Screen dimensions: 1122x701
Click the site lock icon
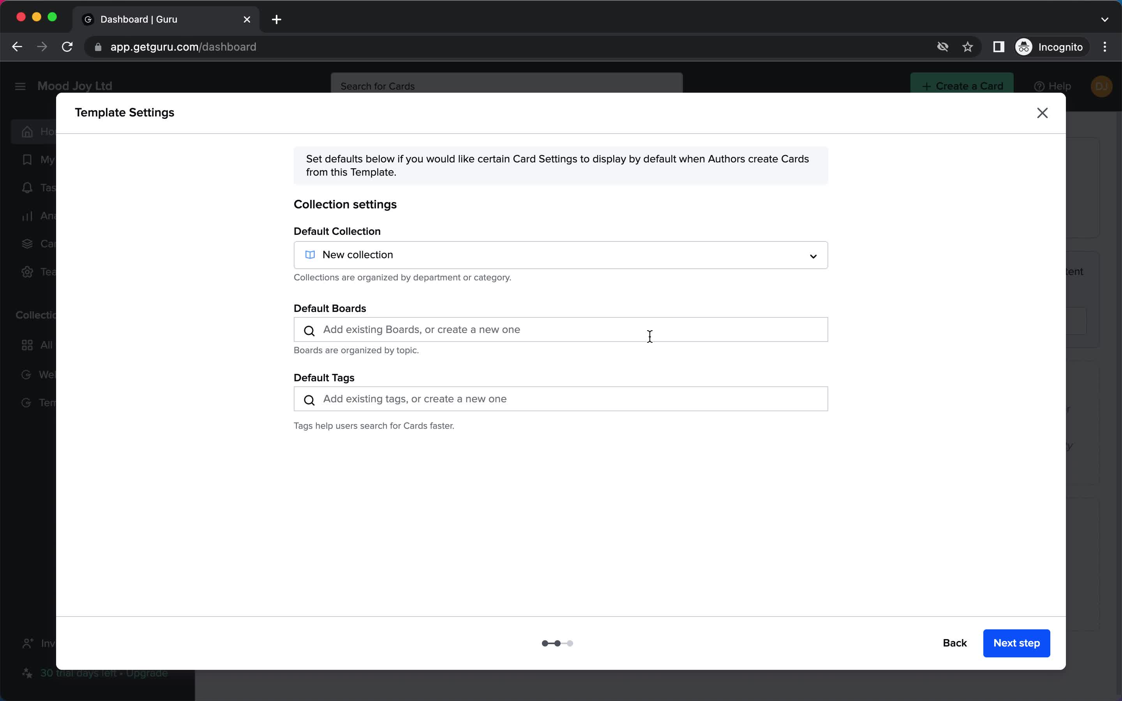point(98,47)
